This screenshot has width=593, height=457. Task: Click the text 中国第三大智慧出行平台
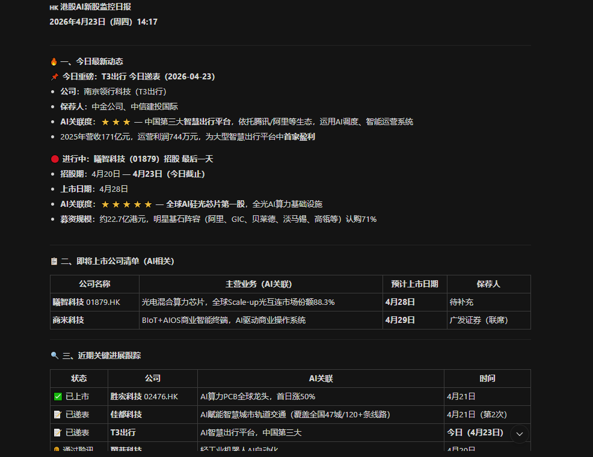pos(188,122)
